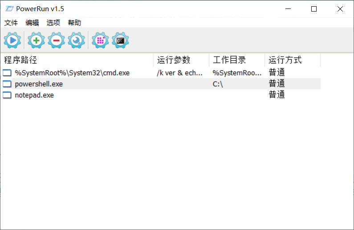Click the PowerRun title bar app icon
The width and height of the screenshot is (354, 230).
[x=8, y=9]
